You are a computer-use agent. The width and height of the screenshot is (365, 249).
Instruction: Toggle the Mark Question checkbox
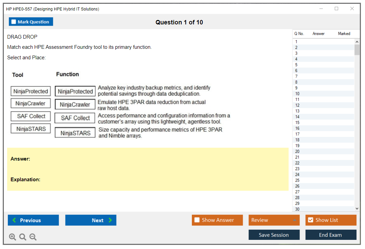tap(14, 22)
